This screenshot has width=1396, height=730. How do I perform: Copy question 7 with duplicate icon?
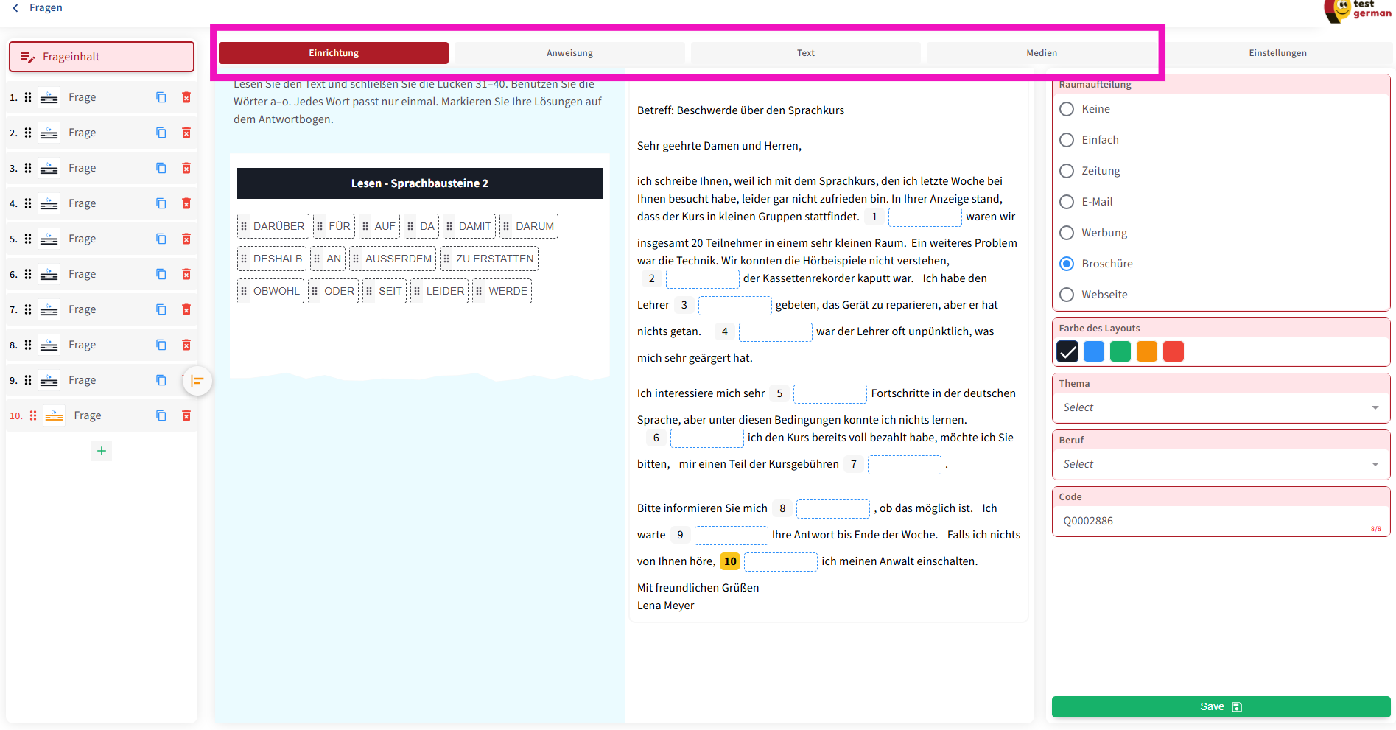[x=161, y=309]
